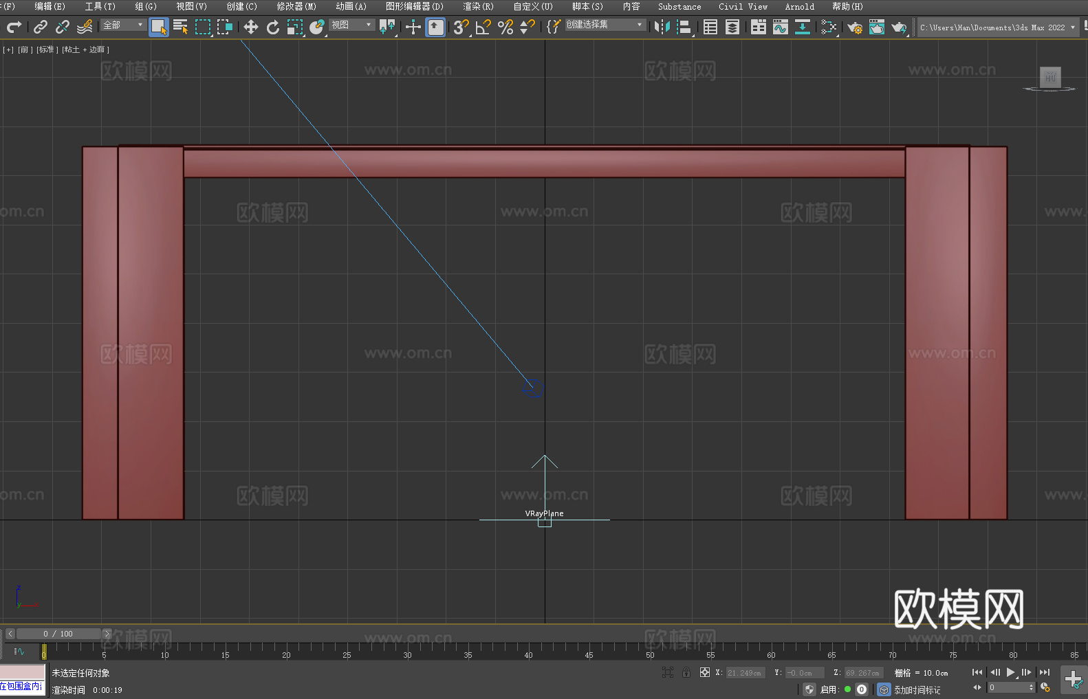
Task: Click the Rectangular Selection Region icon
Action: [x=203, y=27]
